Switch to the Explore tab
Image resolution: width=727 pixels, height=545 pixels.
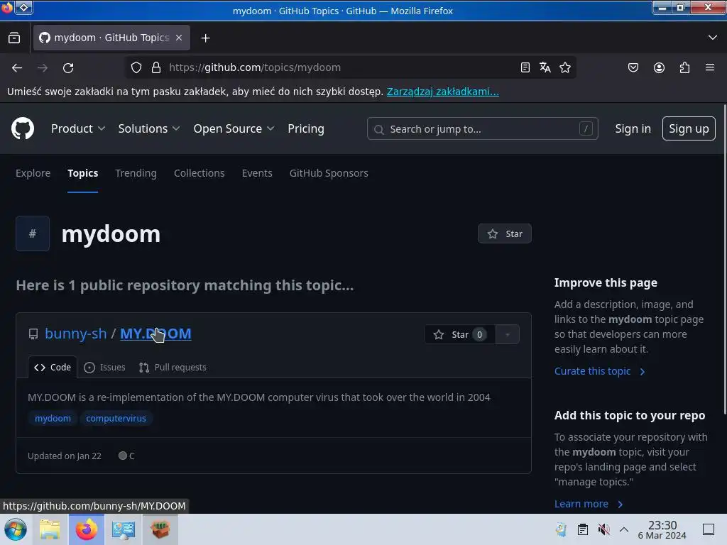[33, 173]
